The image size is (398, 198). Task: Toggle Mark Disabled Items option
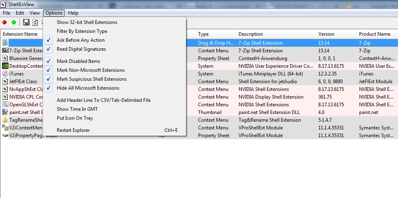pos(114,61)
